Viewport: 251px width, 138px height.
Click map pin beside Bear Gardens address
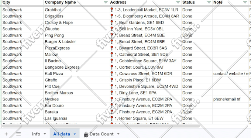(112, 23)
